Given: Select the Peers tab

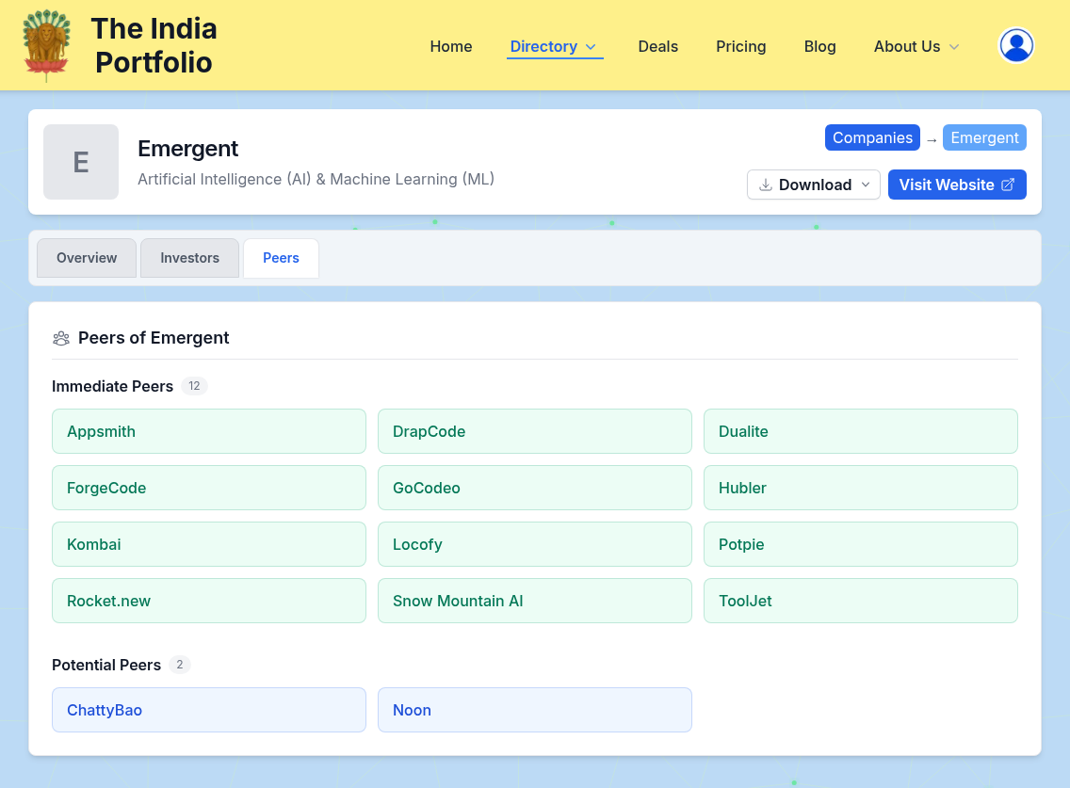Looking at the screenshot, I should 281,258.
